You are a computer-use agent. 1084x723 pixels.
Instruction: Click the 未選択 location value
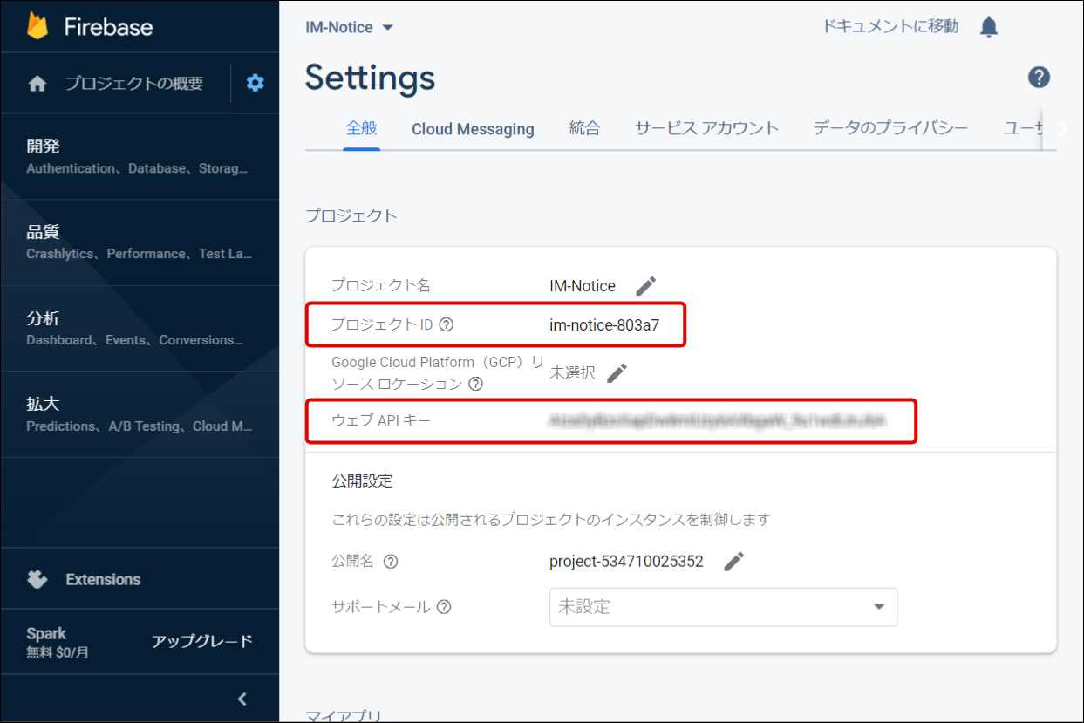point(572,373)
